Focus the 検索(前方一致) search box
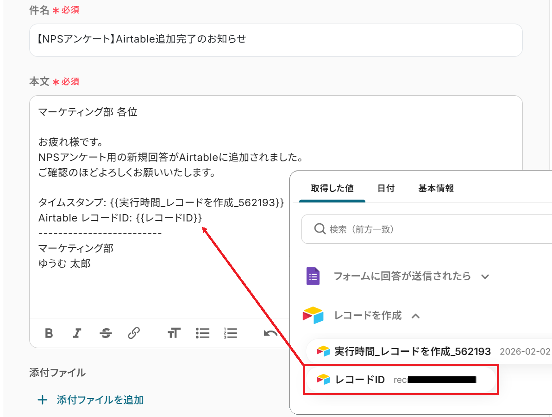552x417 pixels. pos(427,229)
